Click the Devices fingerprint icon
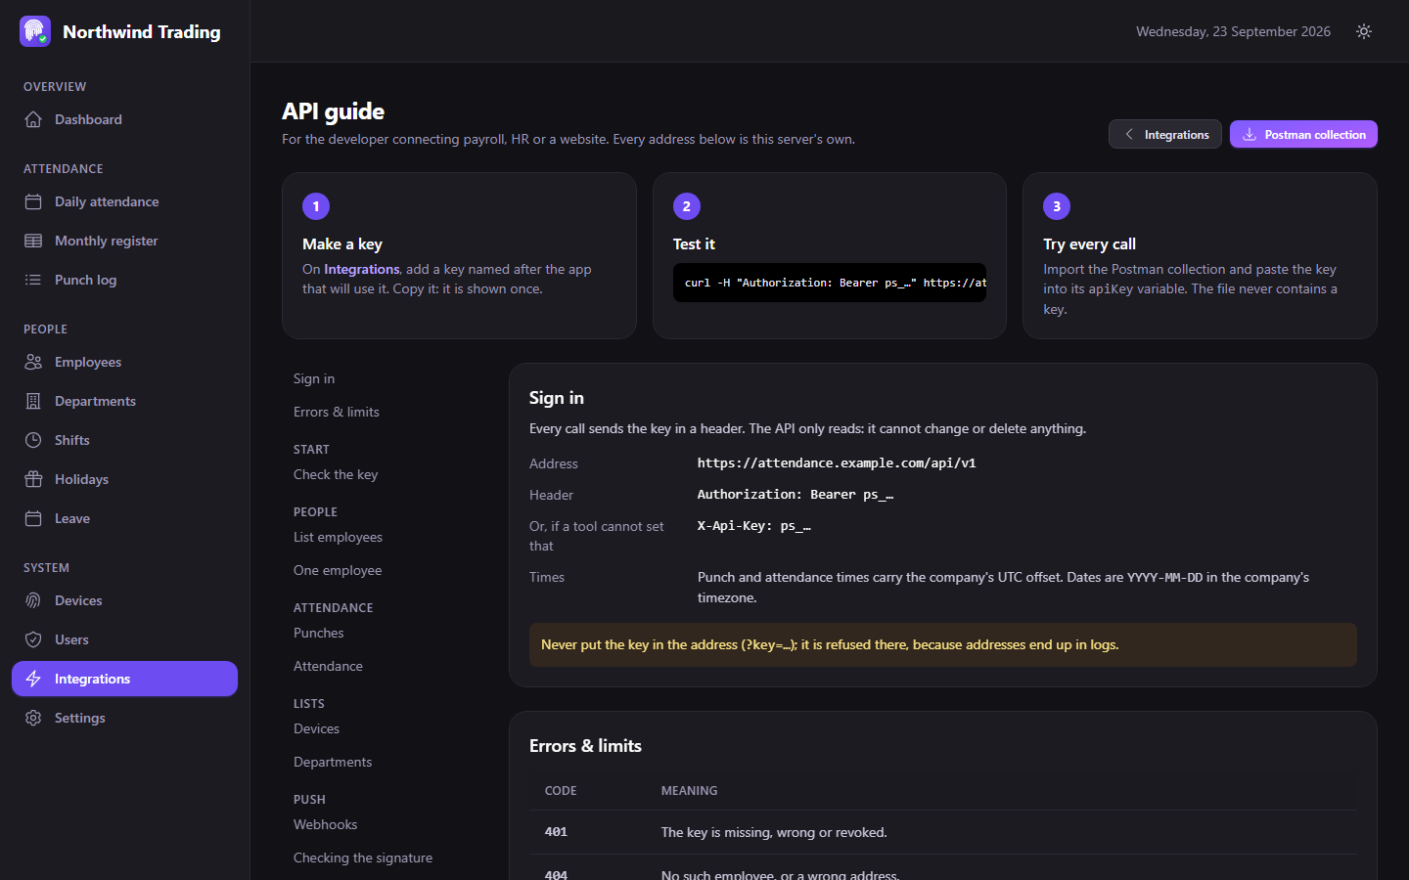 point(33,600)
